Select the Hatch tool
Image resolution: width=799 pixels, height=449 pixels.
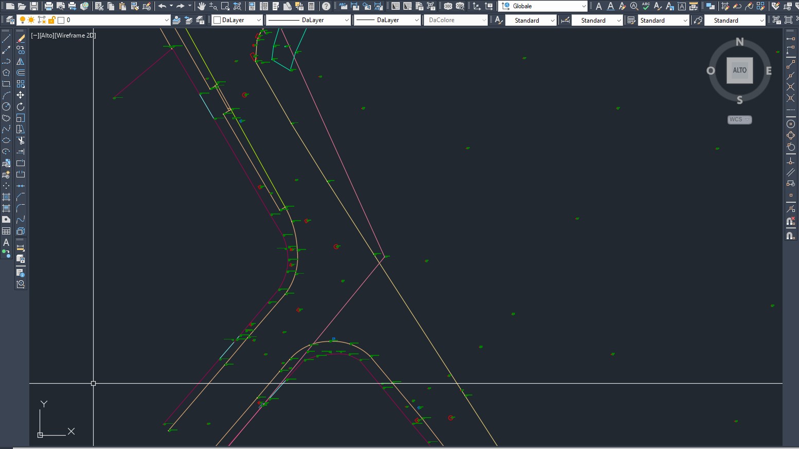pyautogui.click(x=6, y=197)
